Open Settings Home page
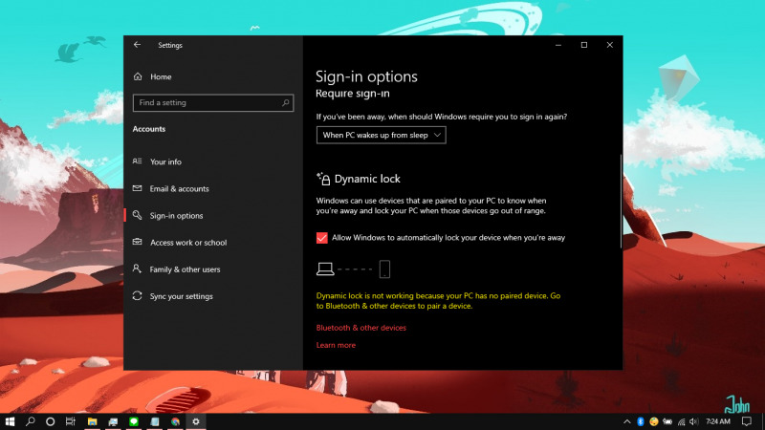Viewport: 765px width, 430px height. [x=152, y=76]
